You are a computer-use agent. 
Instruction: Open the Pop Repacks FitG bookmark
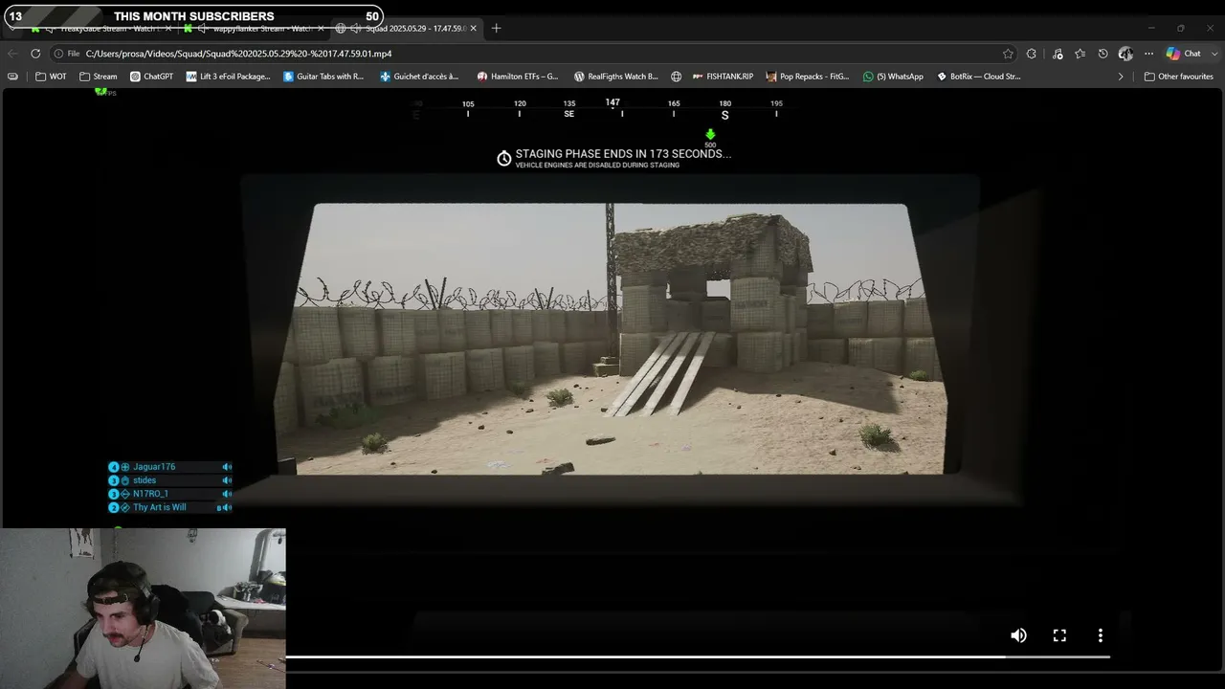(808, 77)
